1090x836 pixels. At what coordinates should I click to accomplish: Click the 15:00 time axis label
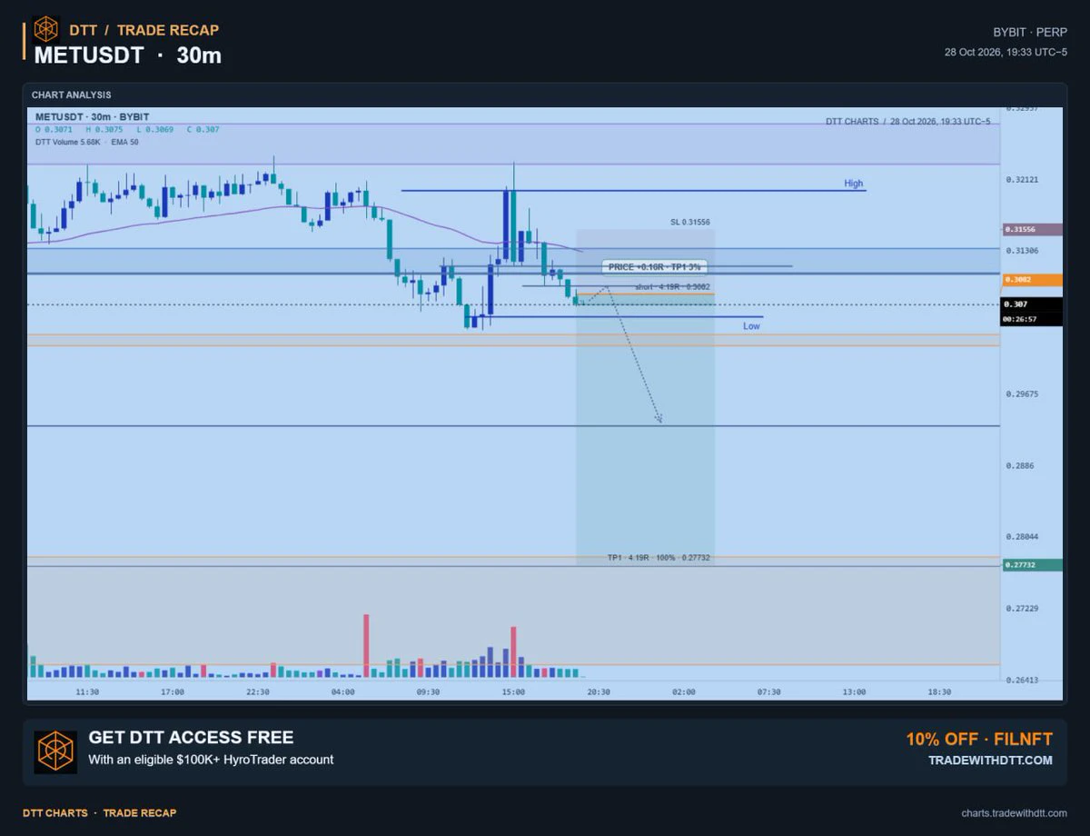(513, 692)
